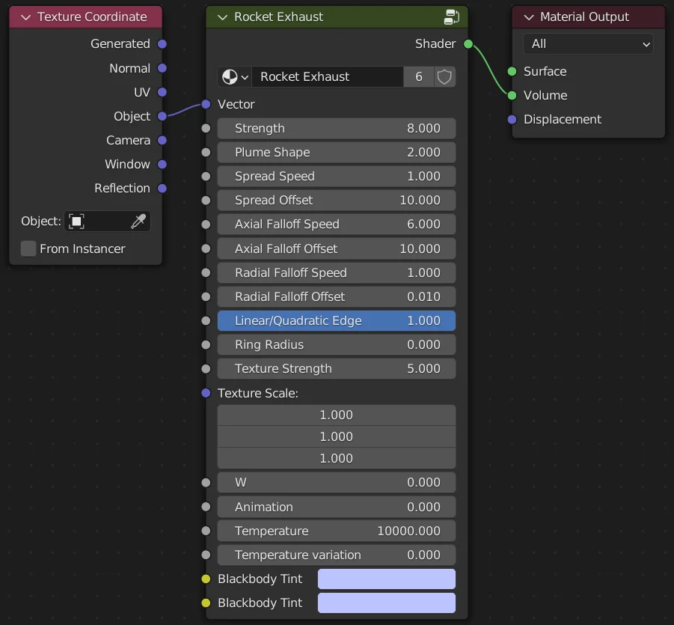The image size is (674, 625).
Task: Click the highlighted Linear/Quadratic Edge slider
Action: pyautogui.click(x=336, y=320)
